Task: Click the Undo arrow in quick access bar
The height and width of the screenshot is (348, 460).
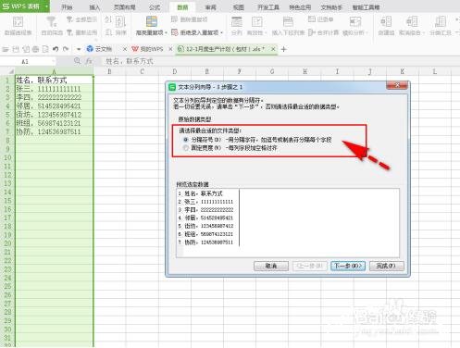Action: (x=56, y=49)
